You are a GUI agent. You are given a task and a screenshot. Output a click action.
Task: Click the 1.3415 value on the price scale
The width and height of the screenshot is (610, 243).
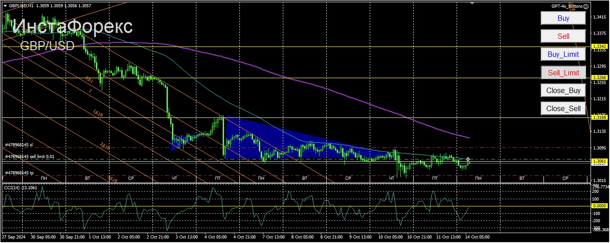[x=599, y=17]
